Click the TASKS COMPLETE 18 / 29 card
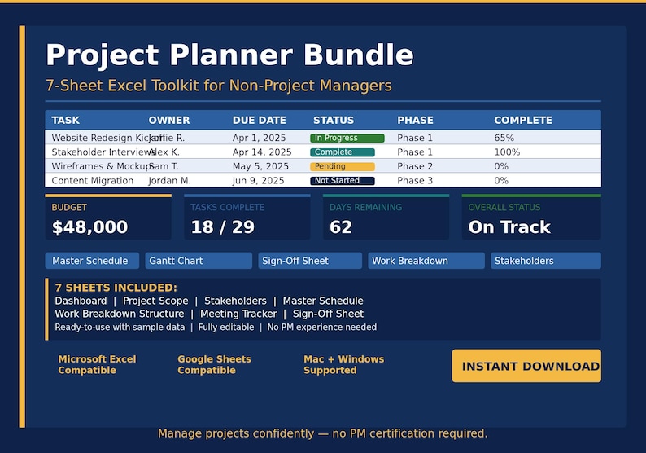 pos(247,217)
